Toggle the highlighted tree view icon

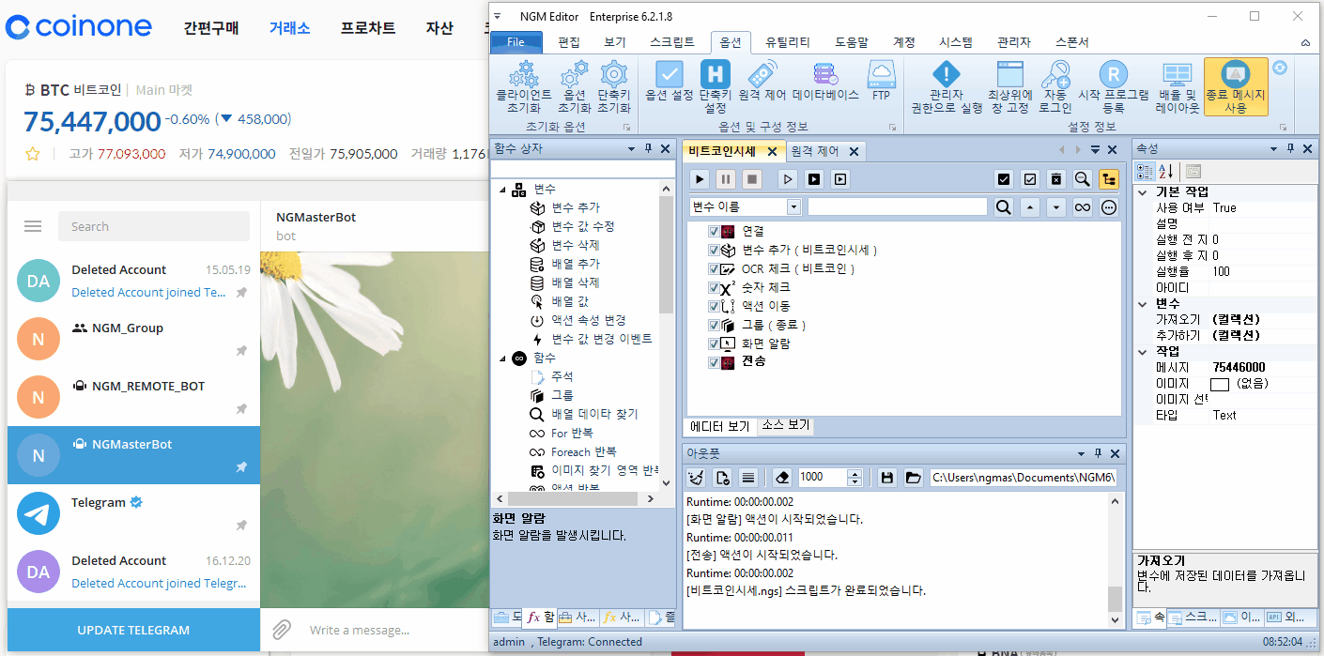coord(1109,178)
